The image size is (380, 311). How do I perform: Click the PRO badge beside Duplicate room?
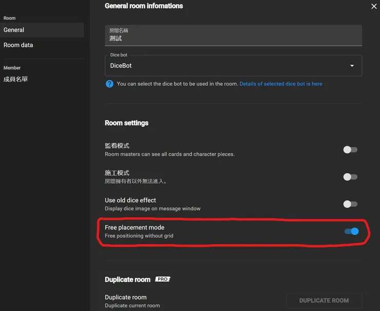[x=163, y=279]
